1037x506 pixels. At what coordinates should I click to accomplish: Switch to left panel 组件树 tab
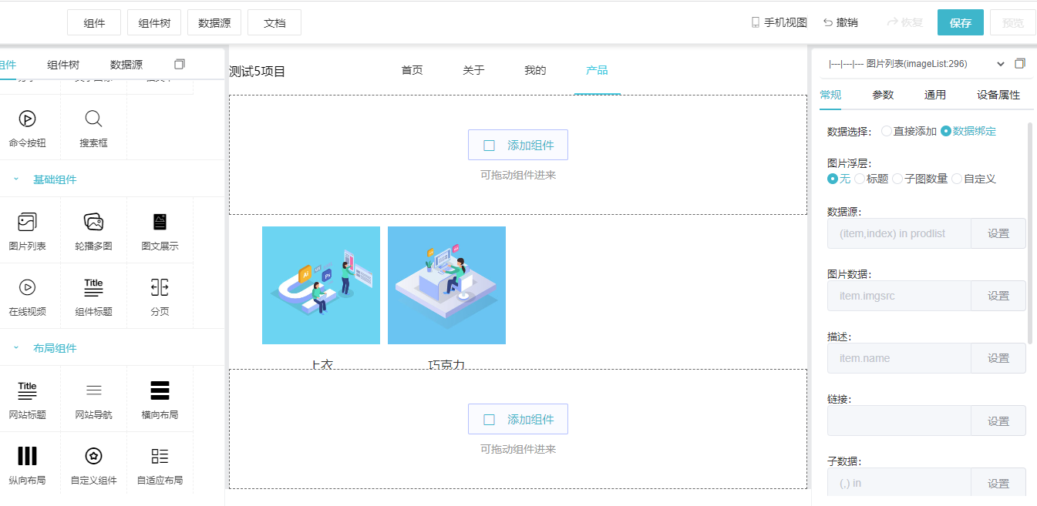pyautogui.click(x=63, y=65)
